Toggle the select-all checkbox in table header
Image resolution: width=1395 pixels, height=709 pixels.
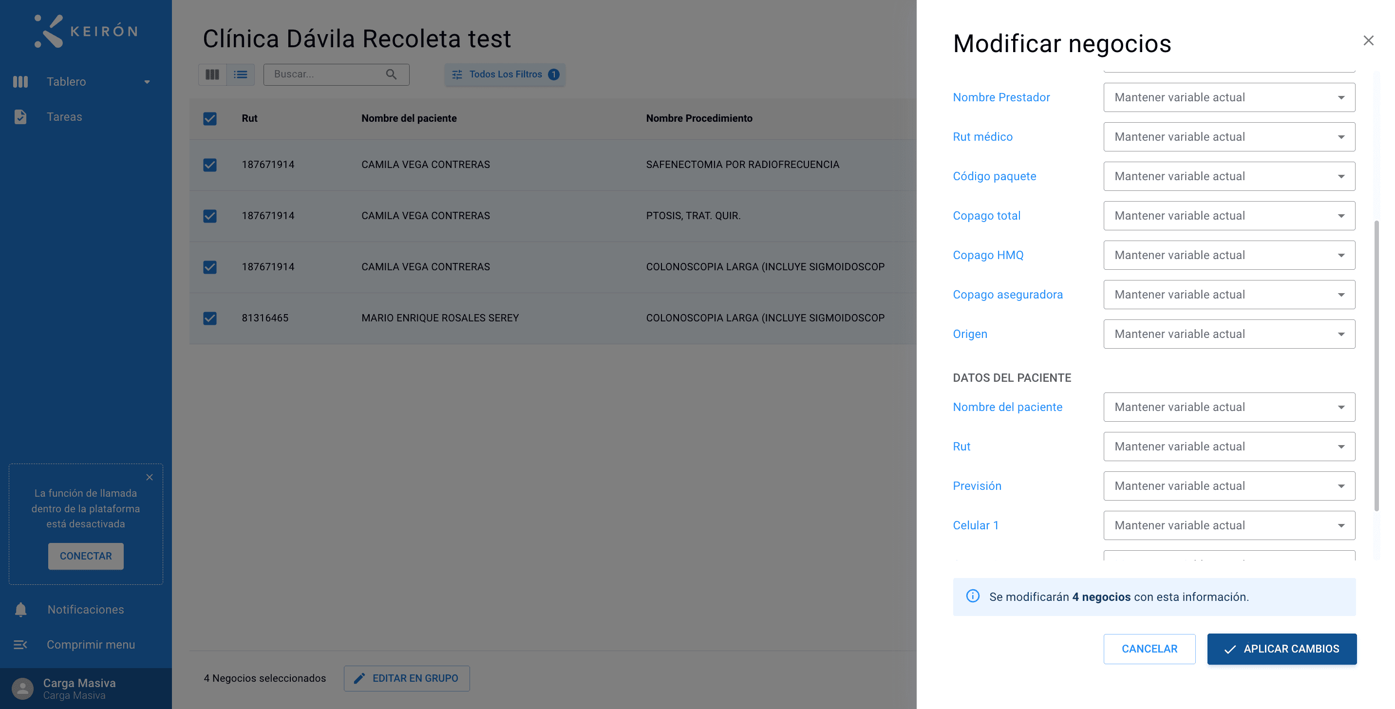click(209, 118)
